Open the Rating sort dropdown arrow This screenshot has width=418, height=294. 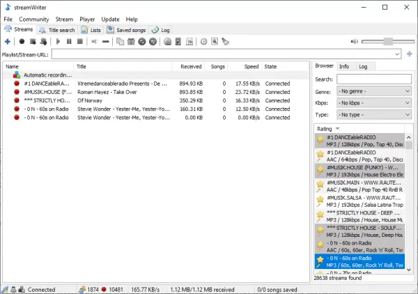click(337, 128)
